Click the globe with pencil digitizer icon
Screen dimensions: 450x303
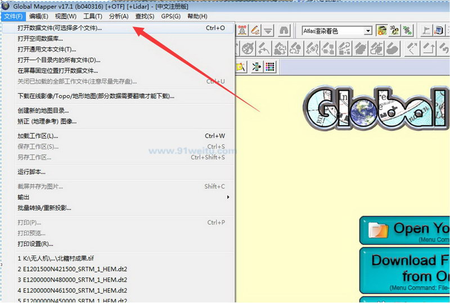(x=247, y=48)
